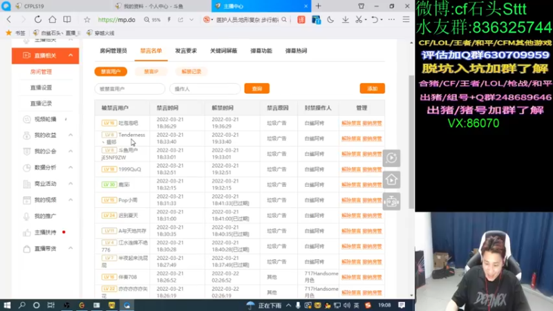
Task: Open the downloads arrow icon
Action: pyautogui.click(x=345, y=20)
